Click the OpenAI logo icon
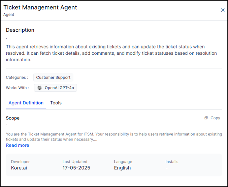 pos(40,88)
